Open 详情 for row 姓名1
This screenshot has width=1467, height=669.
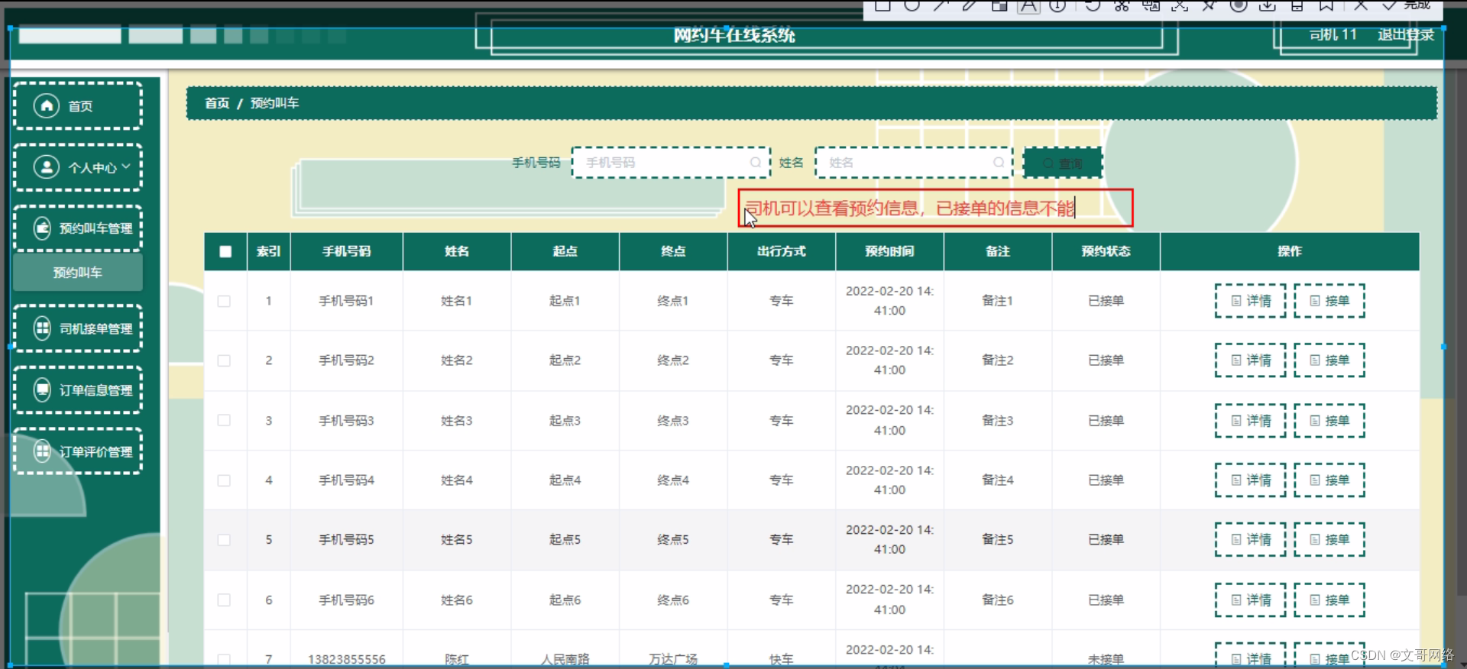1251,301
